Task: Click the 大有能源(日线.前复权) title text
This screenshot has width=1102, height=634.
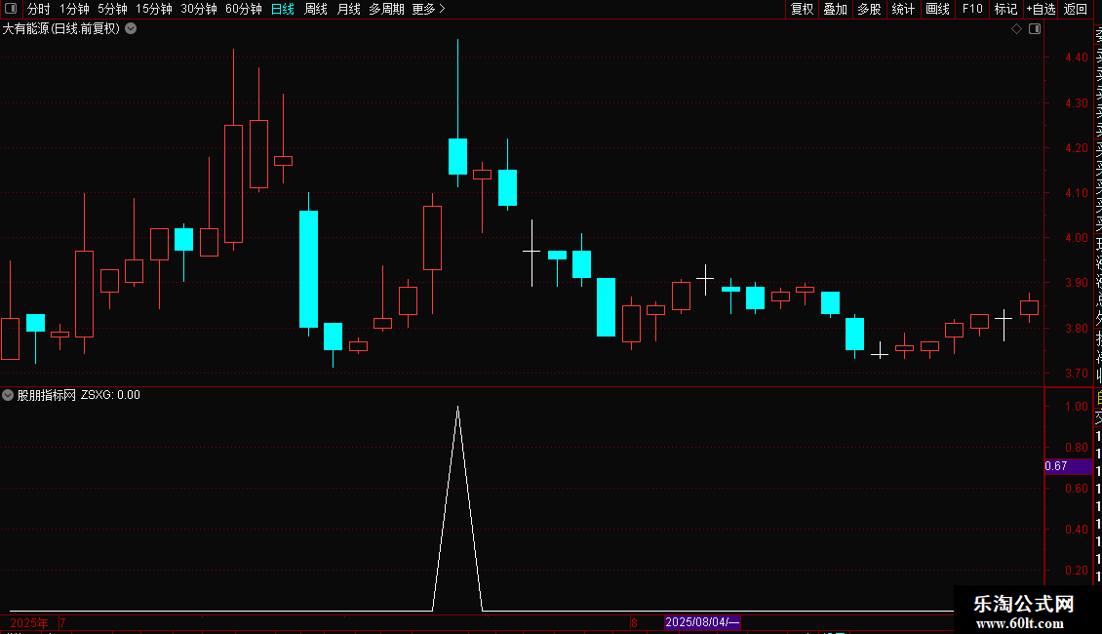Action: [x=61, y=29]
